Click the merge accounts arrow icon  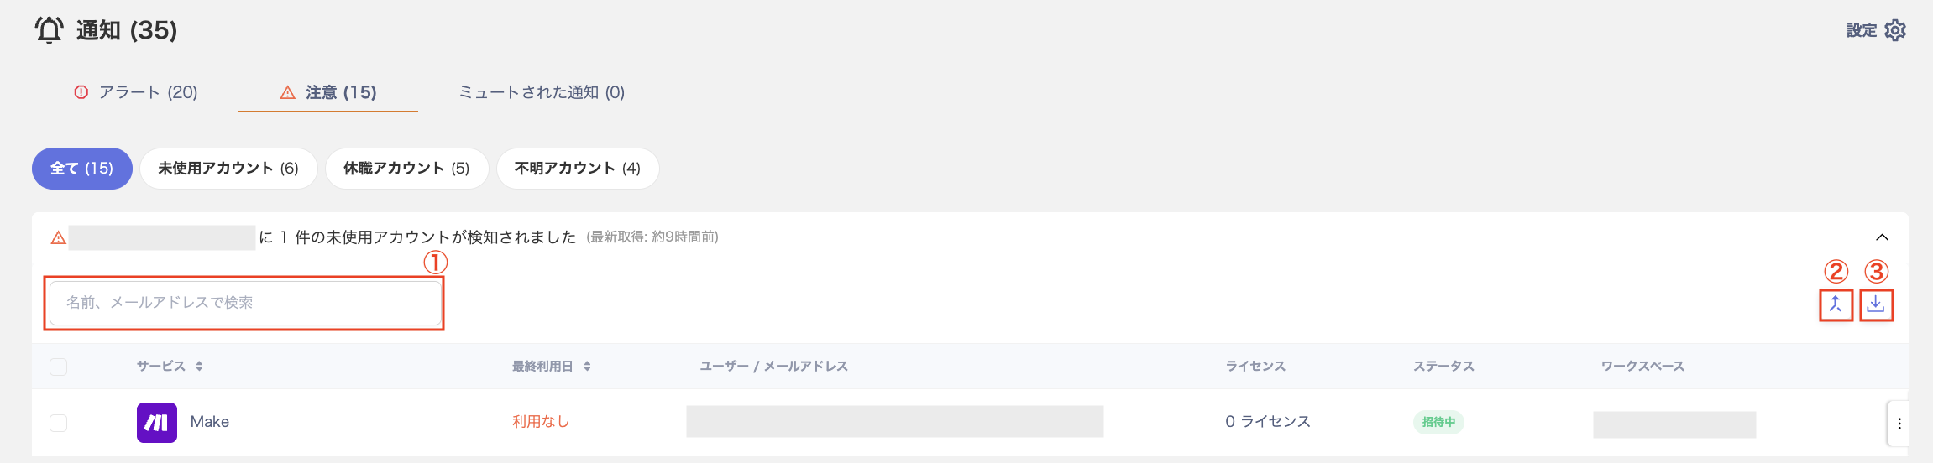point(1836,304)
